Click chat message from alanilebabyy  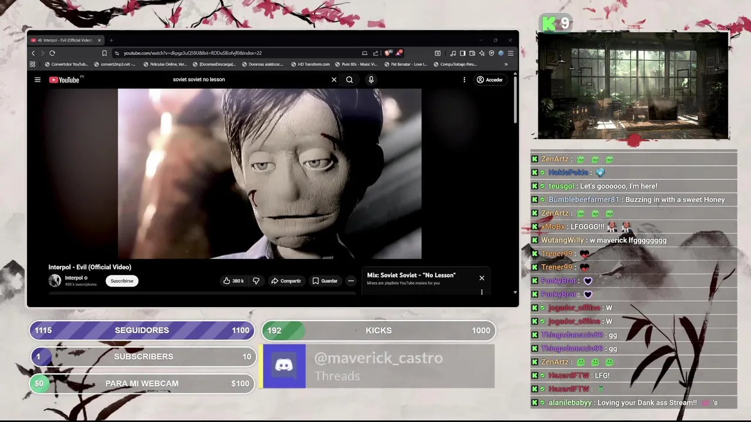coord(634,403)
